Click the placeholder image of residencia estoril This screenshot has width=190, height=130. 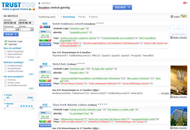(x=179, y=30)
